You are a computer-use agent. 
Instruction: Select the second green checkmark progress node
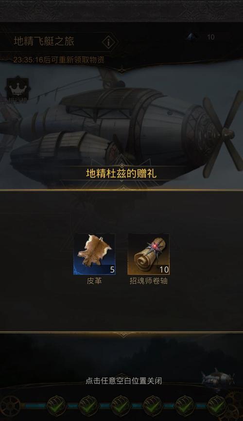[88, 405]
